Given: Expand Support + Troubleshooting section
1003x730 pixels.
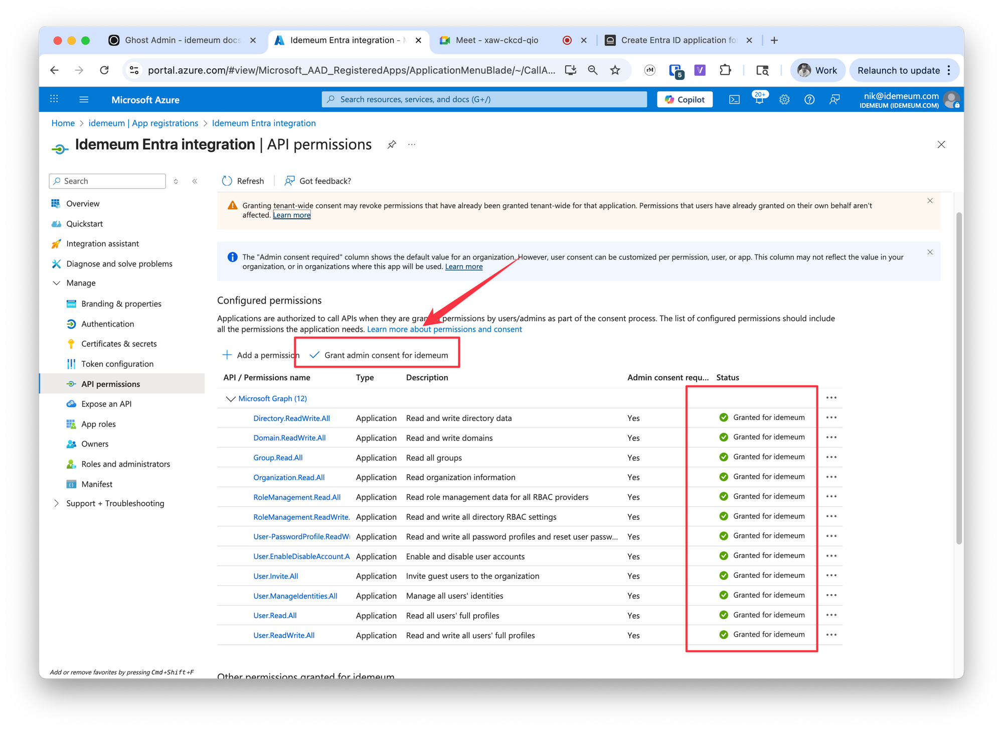Looking at the screenshot, I should click(x=57, y=503).
